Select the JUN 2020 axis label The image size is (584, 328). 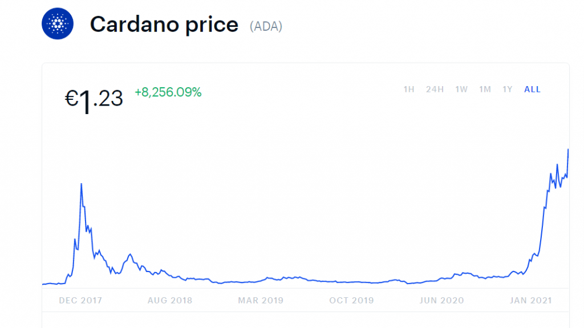point(442,301)
